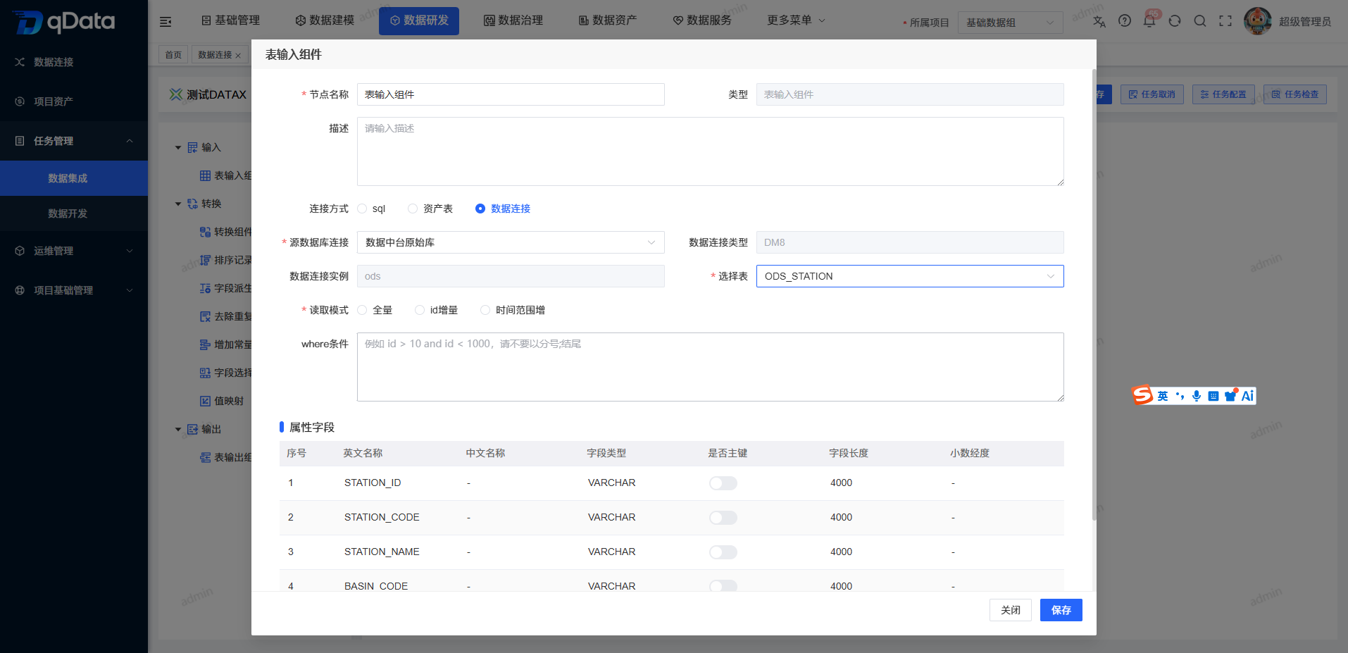The height and width of the screenshot is (653, 1348).
Task: Click the 值映射 component icon
Action: click(205, 401)
